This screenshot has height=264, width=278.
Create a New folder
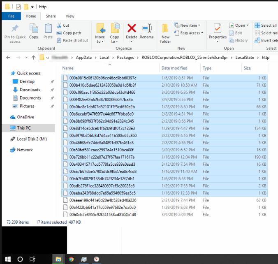165,33
